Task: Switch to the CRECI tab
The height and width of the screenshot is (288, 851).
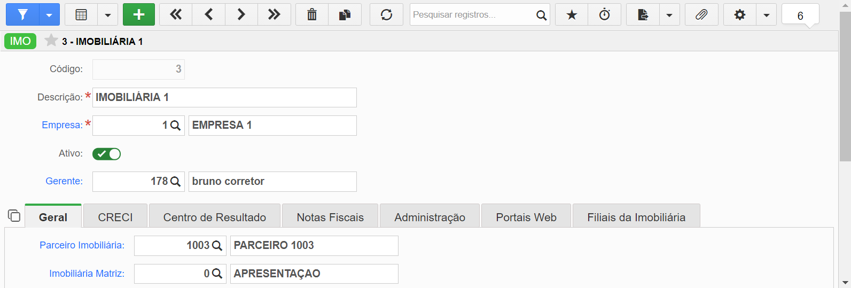Action: pos(115,217)
